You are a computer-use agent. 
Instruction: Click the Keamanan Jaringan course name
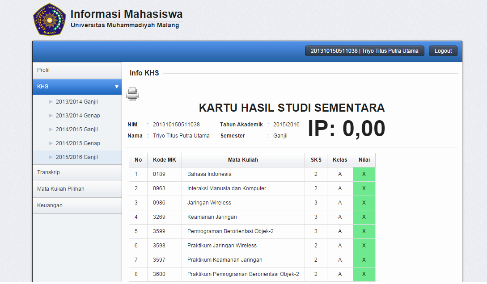pyautogui.click(x=212, y=217)
